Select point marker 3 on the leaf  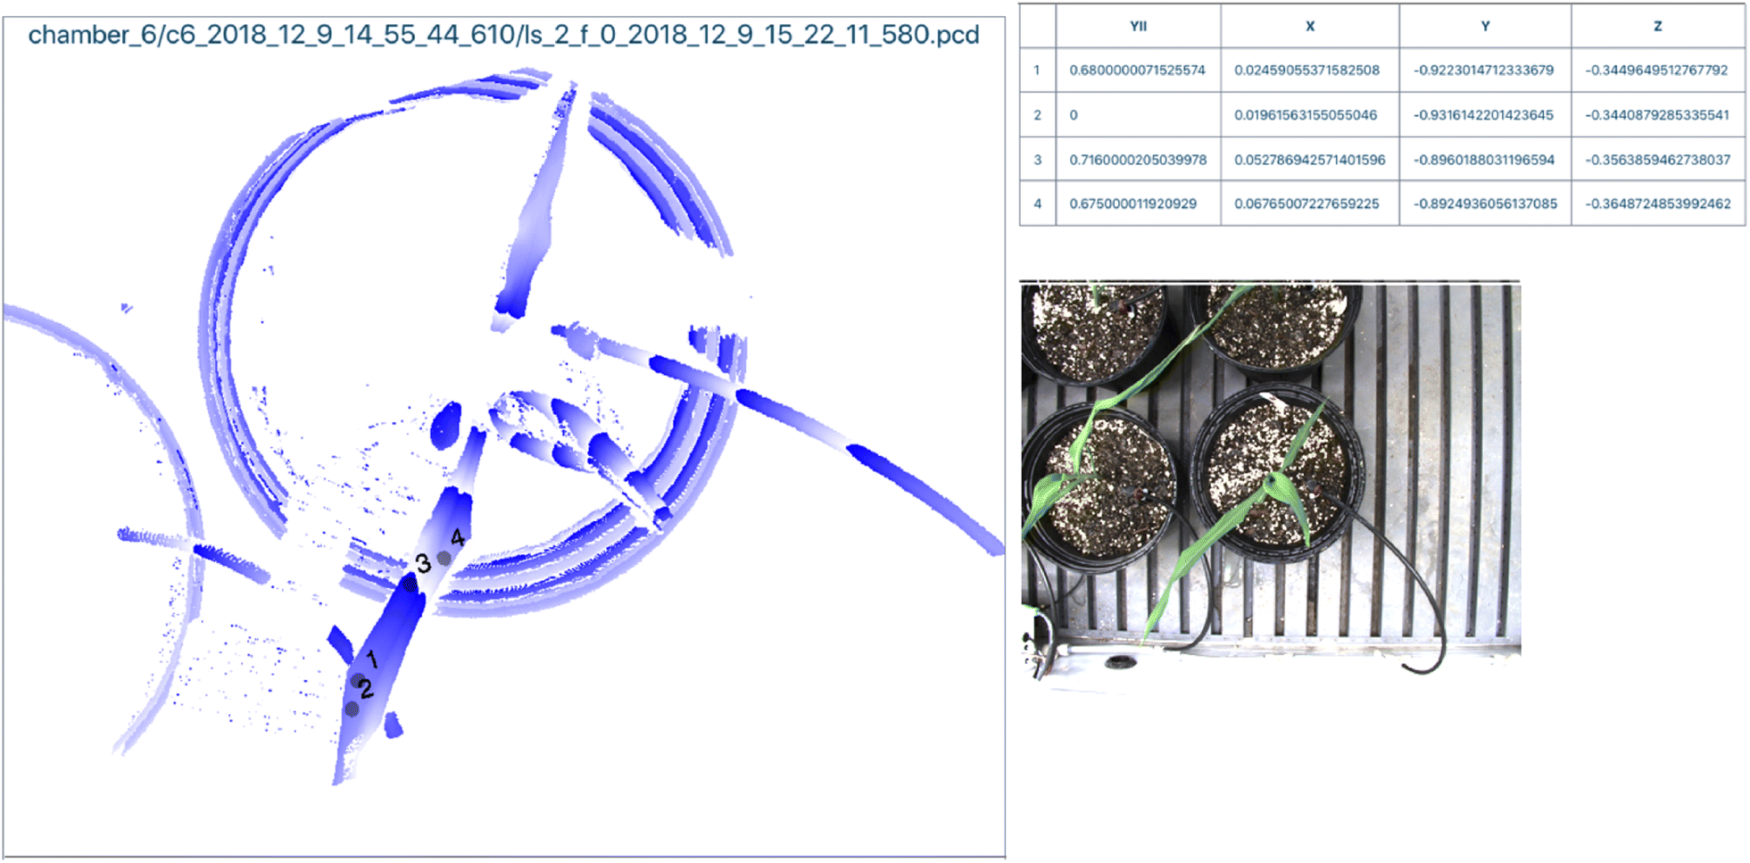tap(410, 585)
